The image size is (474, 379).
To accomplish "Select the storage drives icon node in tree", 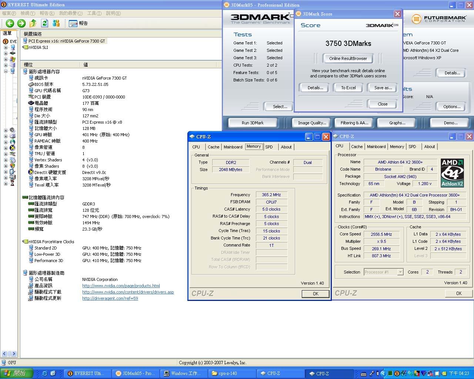I will tap(13, 136).
